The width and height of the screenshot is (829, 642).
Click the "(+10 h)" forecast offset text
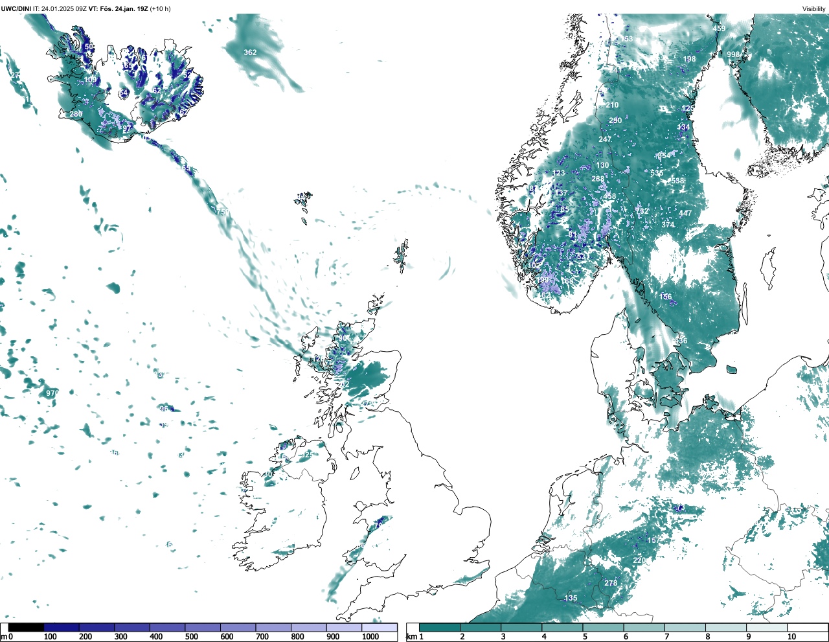(160, 8)
